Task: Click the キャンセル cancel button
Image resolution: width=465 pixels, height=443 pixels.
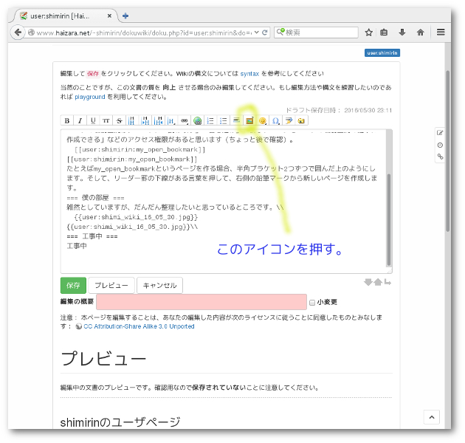Action: (x=159, y=285)
